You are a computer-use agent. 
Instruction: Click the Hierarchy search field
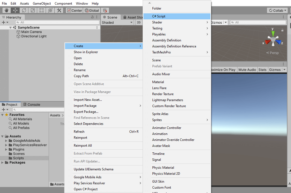pyautogui.click(x=57, y=22)
